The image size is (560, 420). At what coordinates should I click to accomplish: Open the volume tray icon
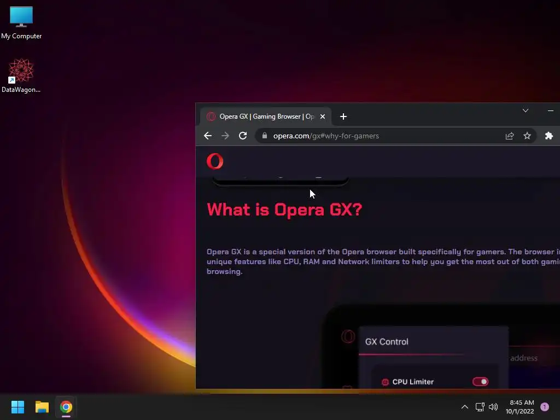(493, 407)
